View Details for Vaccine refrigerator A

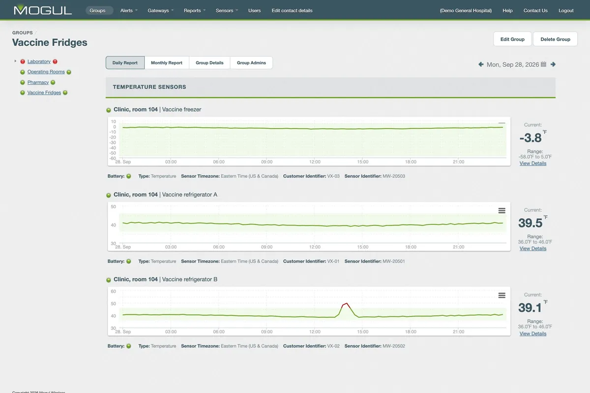533,249
